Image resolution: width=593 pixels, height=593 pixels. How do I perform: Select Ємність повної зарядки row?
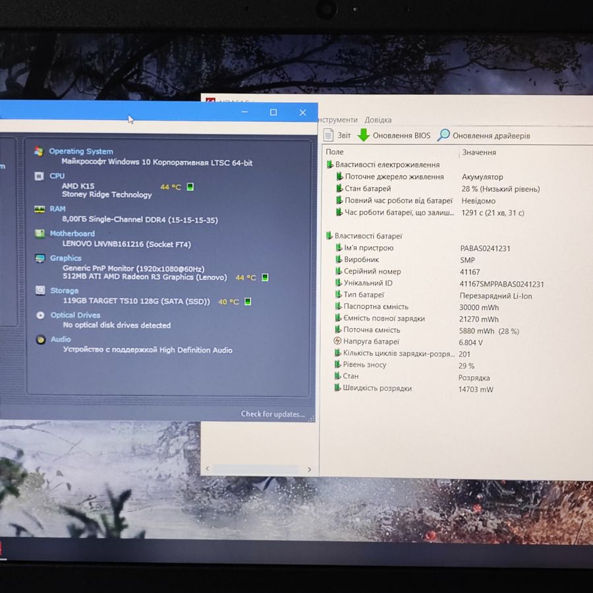[x=416, y=319]
